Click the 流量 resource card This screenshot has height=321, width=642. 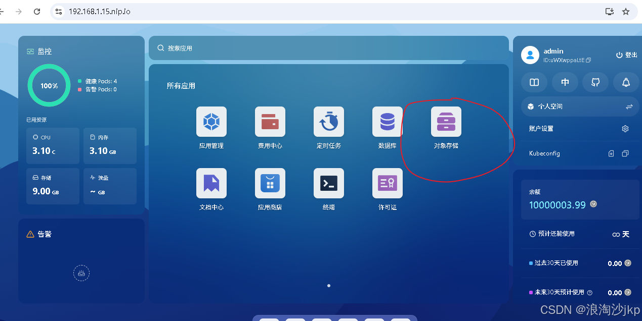110,186
